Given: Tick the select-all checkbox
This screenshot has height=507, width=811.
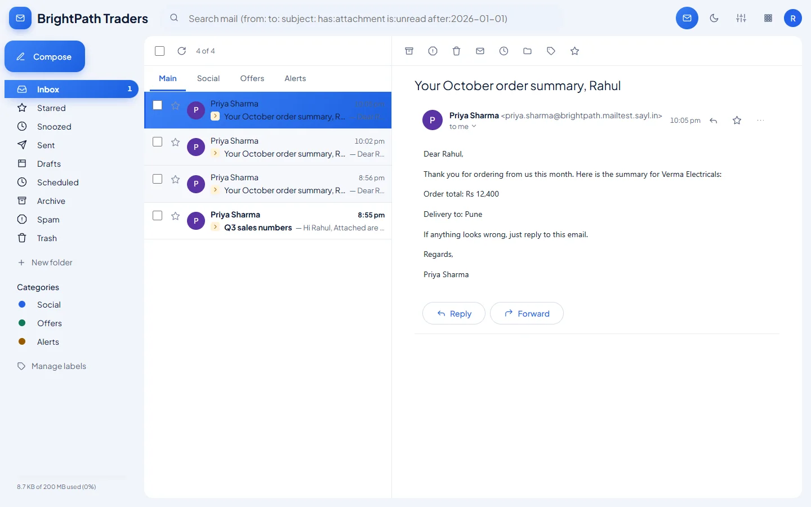Looking at the screenshot, I should point(160,51).
